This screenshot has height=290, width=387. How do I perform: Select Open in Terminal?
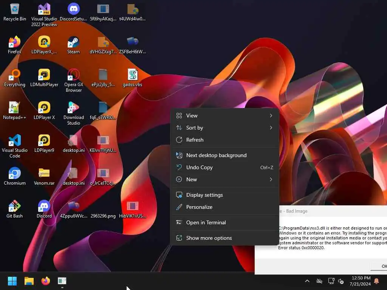[x=224, y=223]
